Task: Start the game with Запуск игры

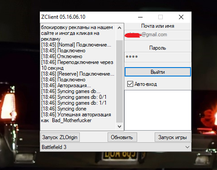Action: tap(173, 137)
